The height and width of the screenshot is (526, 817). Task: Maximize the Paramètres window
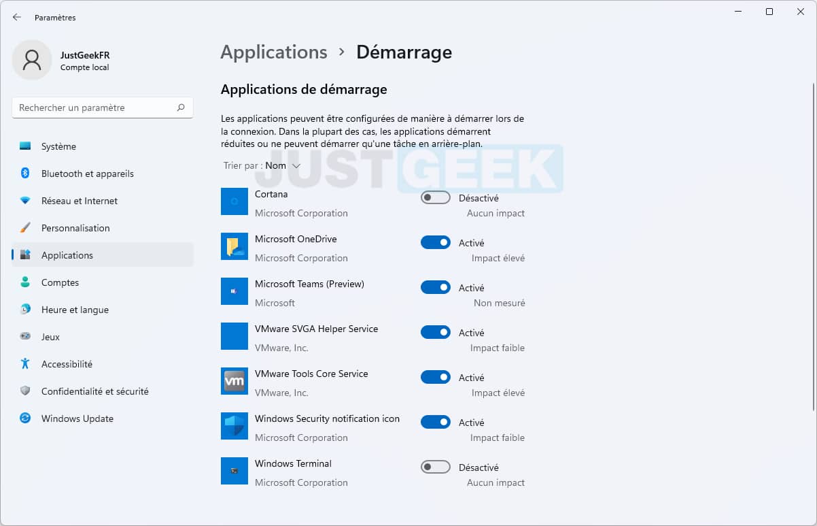click(769, 12)
